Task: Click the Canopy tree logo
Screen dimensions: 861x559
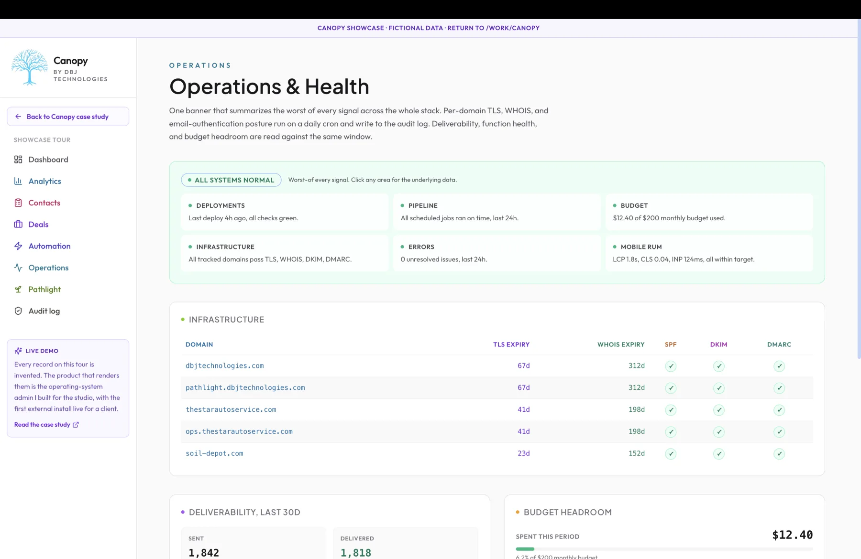Action: [29, 67]
